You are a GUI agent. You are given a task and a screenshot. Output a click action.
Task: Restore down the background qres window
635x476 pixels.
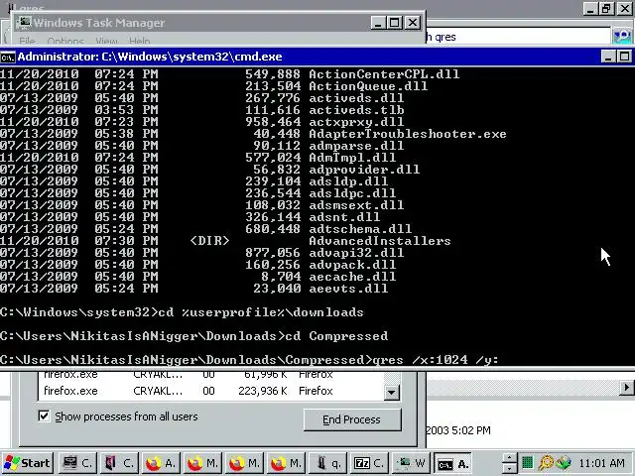606,9
